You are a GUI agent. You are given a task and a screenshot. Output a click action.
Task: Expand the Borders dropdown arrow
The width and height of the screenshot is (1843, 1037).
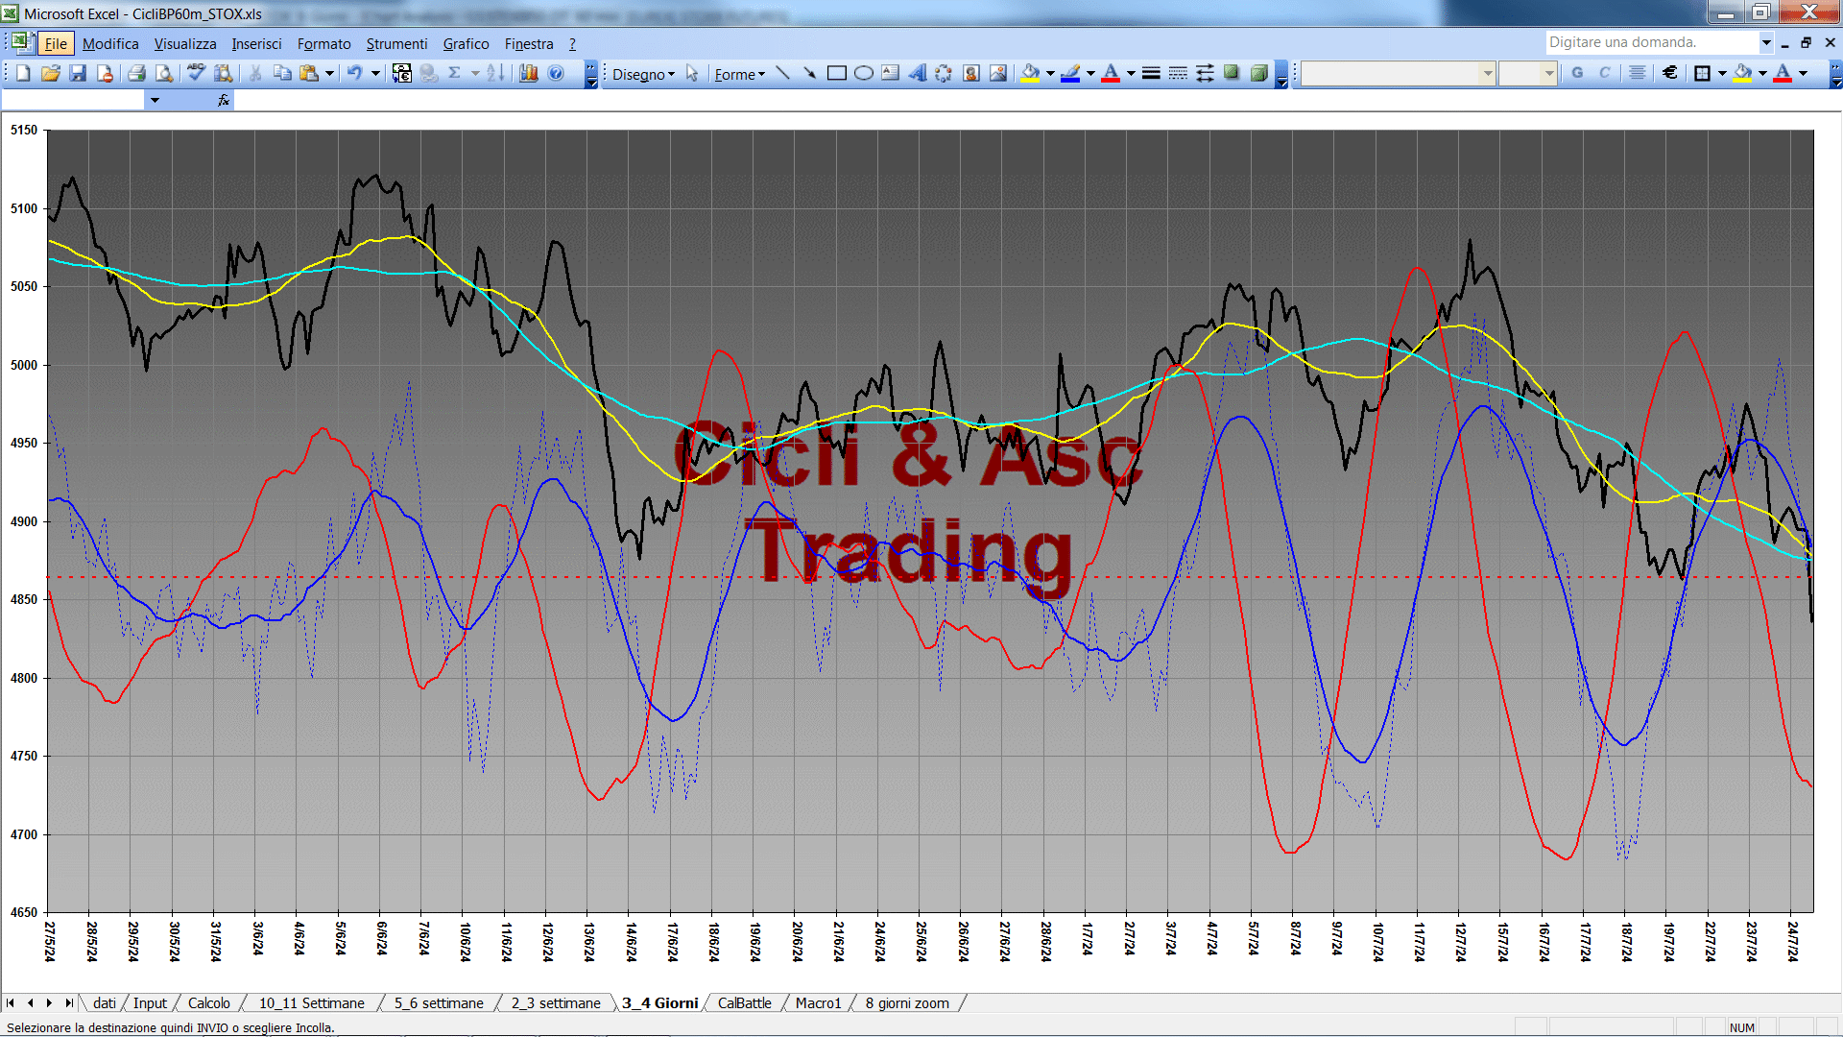(x=1722, y=73)
